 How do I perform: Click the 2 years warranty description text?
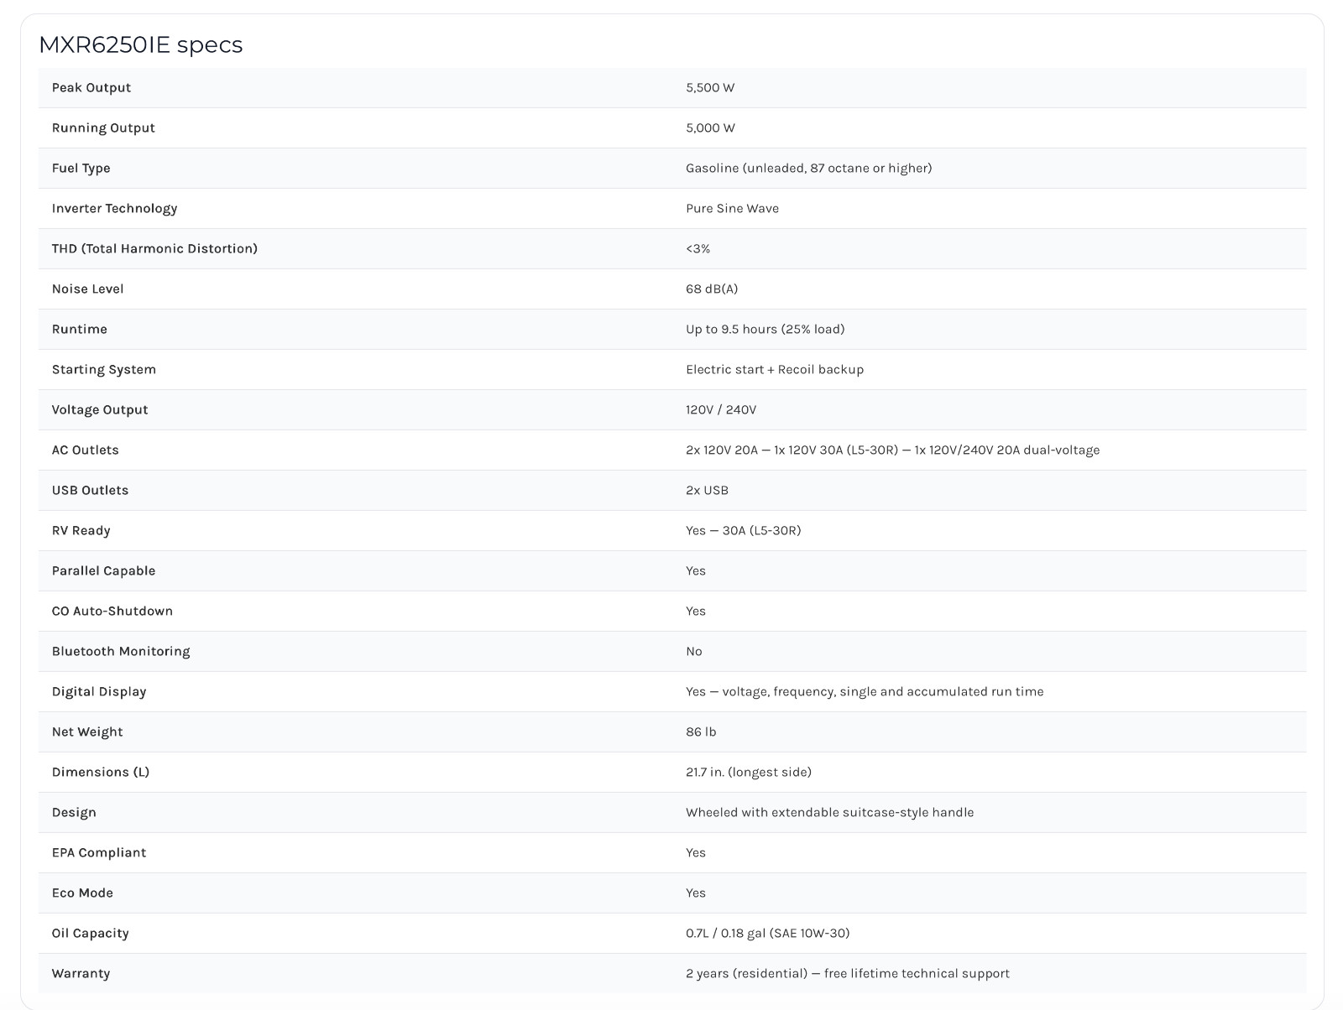(x=848, y=973)
